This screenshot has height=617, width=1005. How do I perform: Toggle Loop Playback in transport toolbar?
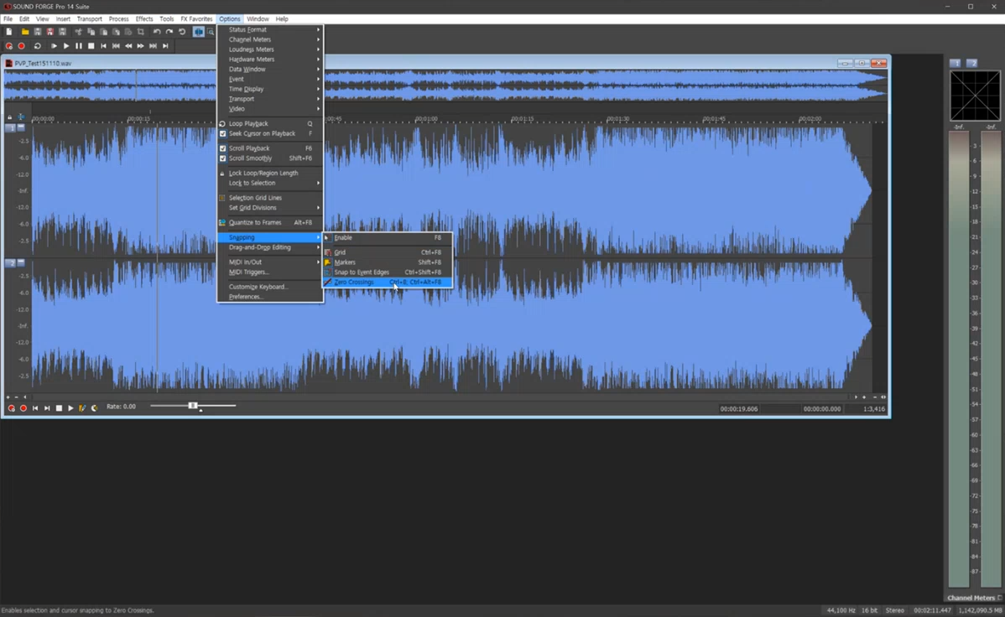click(37, 46)
